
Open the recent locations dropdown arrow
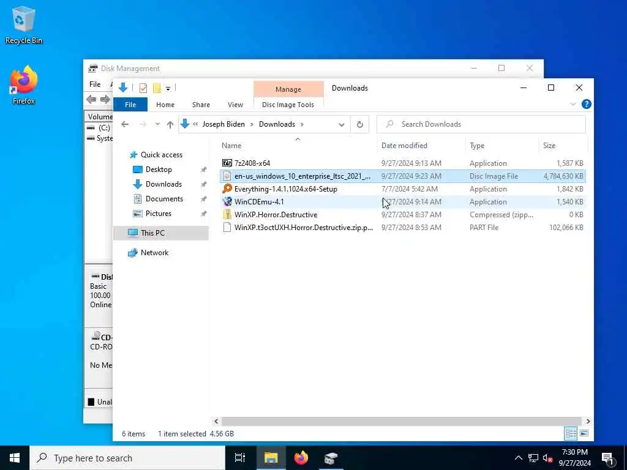click(157, 124)
